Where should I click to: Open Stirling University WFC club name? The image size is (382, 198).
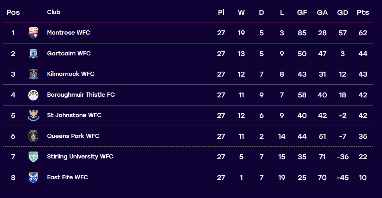click(x=80, y=156)
